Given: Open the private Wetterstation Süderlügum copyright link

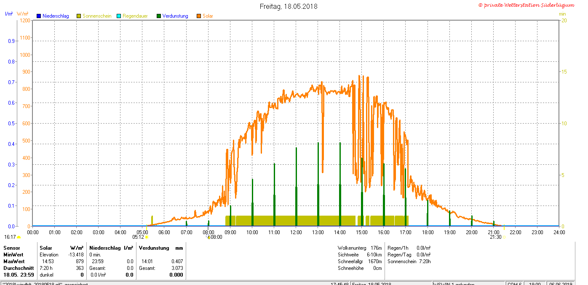Looking at the screenshot, I should click(x=526, y=5).
